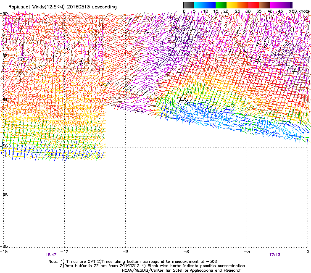Image resolution: width=311 pixels, height=273 pixels.
Task: Click the -12 longitude axis label
Action: tap(64, 252)
